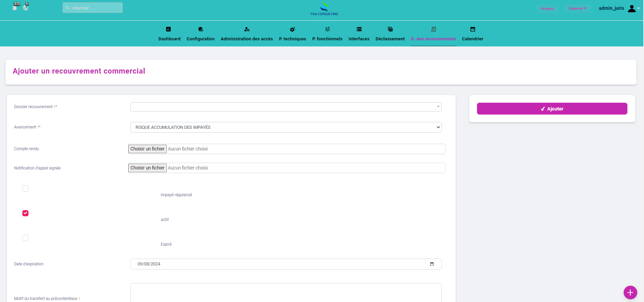Click the P. fonctionnels sliders icon

coord(327,29)
